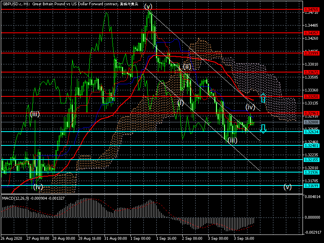Image resolution: width=324 pixels, height=243 pixels.
Task: Select the (iv) label at bottom left
Action: (38, 187)
